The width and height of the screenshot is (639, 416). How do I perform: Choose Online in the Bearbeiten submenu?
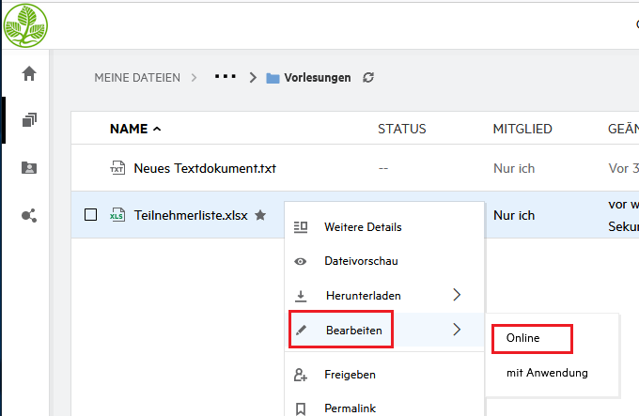[523, 337]
